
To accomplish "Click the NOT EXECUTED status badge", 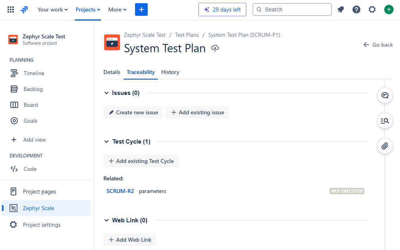I will (347, 191).
